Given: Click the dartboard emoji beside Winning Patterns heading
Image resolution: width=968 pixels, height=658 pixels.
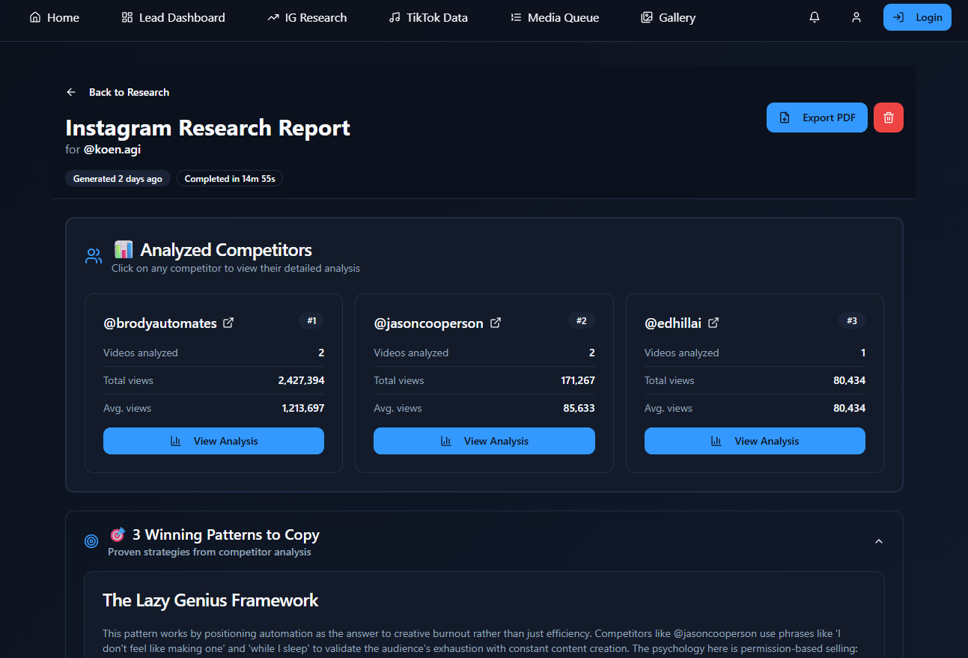Looking at the screenshot, I should [x=118, y=534].
